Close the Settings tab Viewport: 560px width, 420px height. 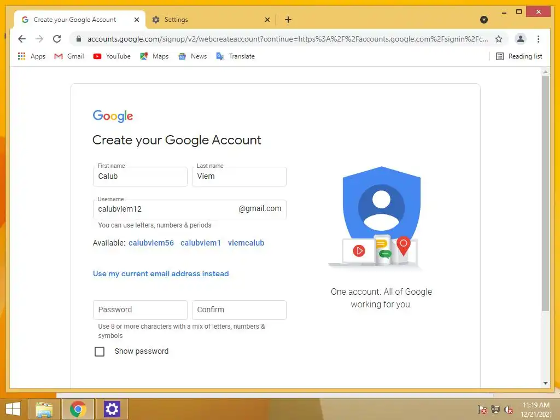(x=267, y=20)
